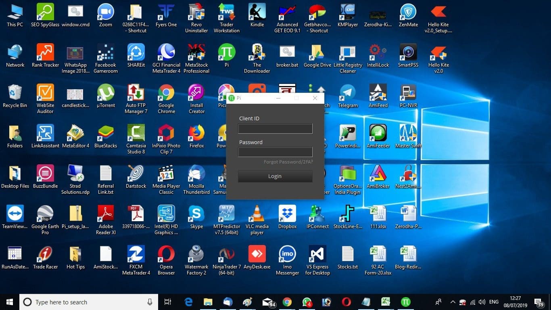Open the Action Center notifications

point(539,302)
